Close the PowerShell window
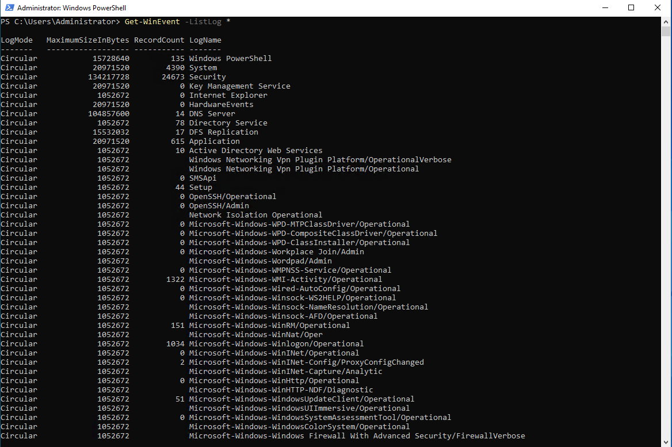 click(x=658, y=8)
